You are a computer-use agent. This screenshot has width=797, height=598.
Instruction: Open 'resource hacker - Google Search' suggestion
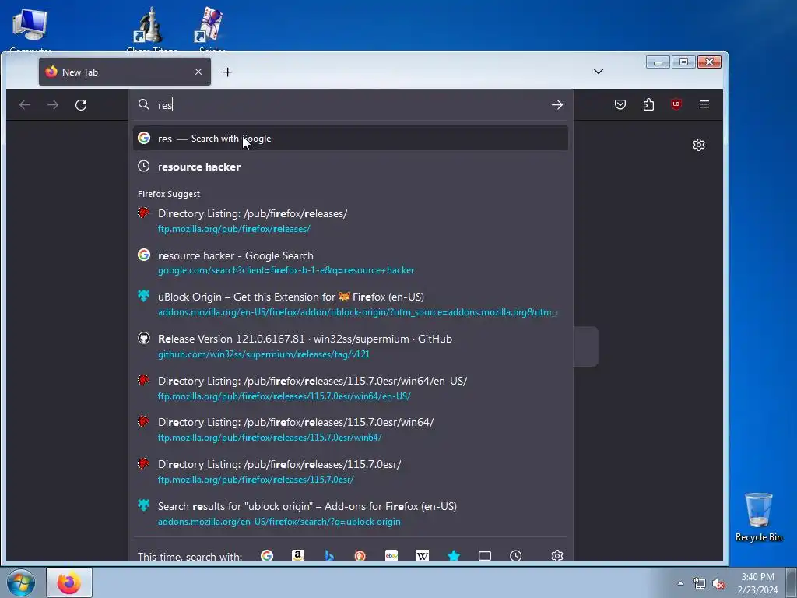click(350, 262)
